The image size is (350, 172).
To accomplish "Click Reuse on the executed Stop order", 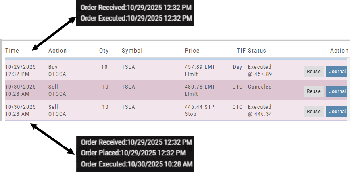I will [313, 112].
